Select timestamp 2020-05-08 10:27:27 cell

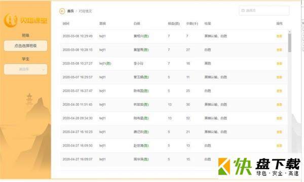(78, 63)
